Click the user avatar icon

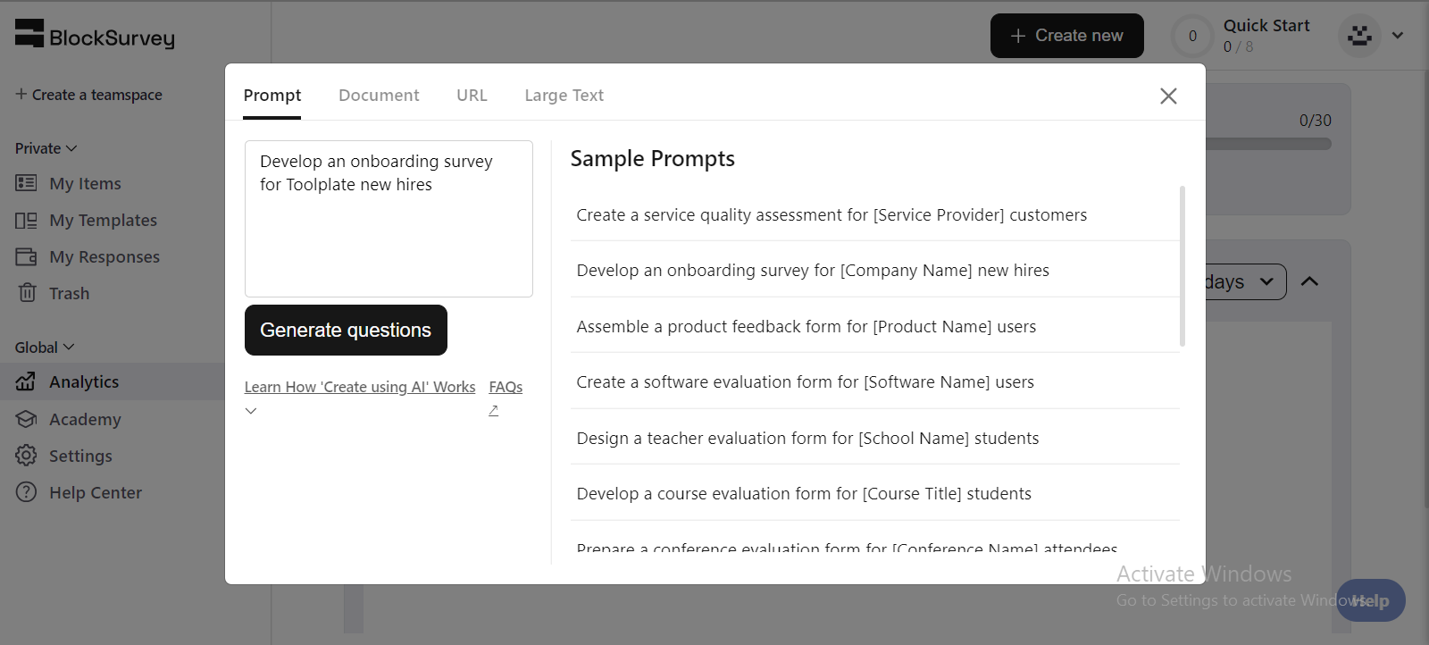[x=1359, y=36]
